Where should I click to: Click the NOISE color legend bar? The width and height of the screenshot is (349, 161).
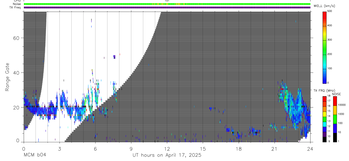point(335,119)
